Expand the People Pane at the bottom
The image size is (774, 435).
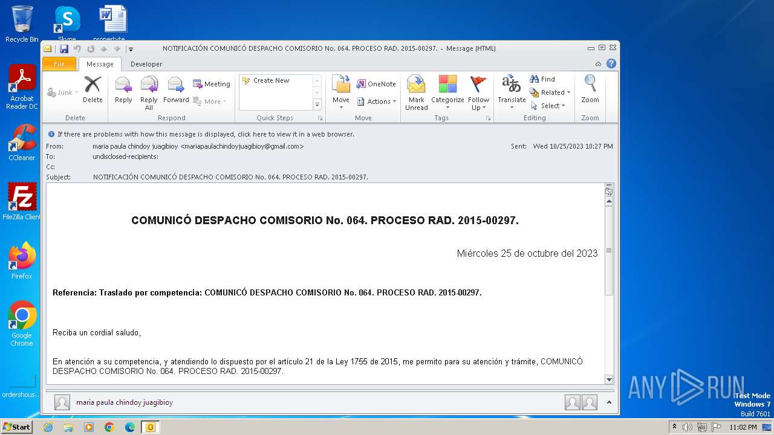[x=609, y=402]
